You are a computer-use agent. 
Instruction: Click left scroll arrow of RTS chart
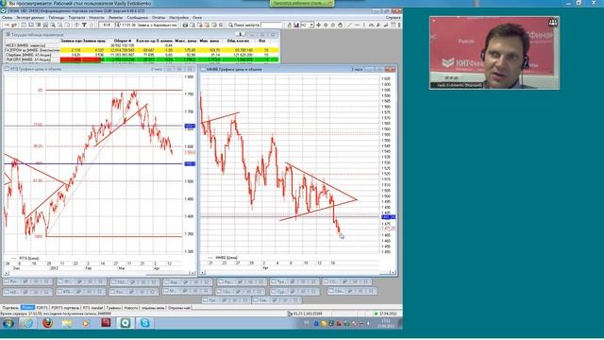tap(7, 273)
